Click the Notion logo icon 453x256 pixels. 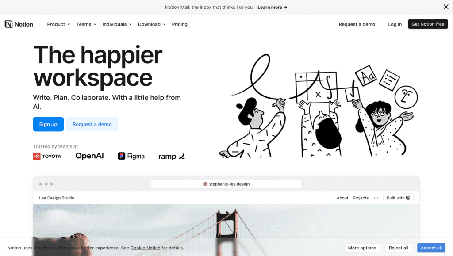point(9,24)
